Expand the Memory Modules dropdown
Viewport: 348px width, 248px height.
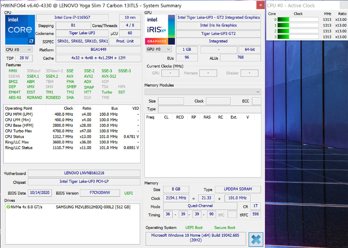click(203, 92)
